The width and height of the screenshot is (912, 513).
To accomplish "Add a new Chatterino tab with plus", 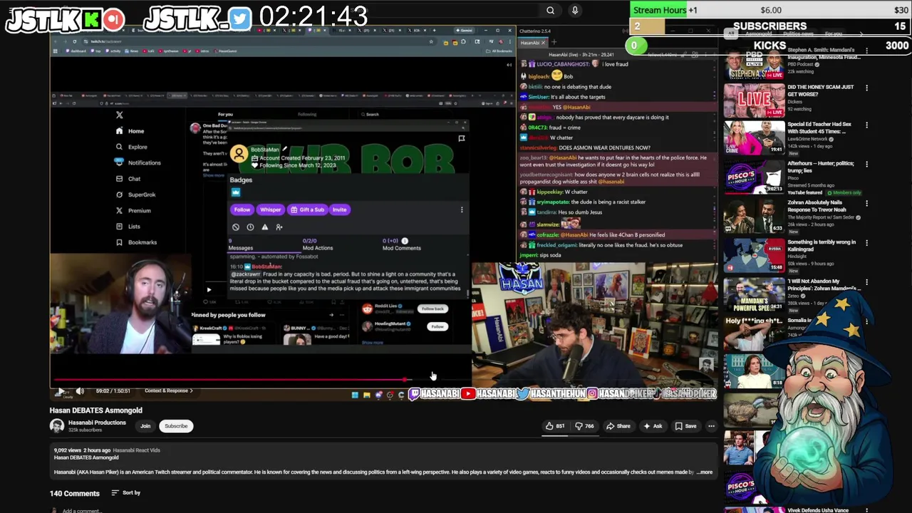I will point(554,43).
